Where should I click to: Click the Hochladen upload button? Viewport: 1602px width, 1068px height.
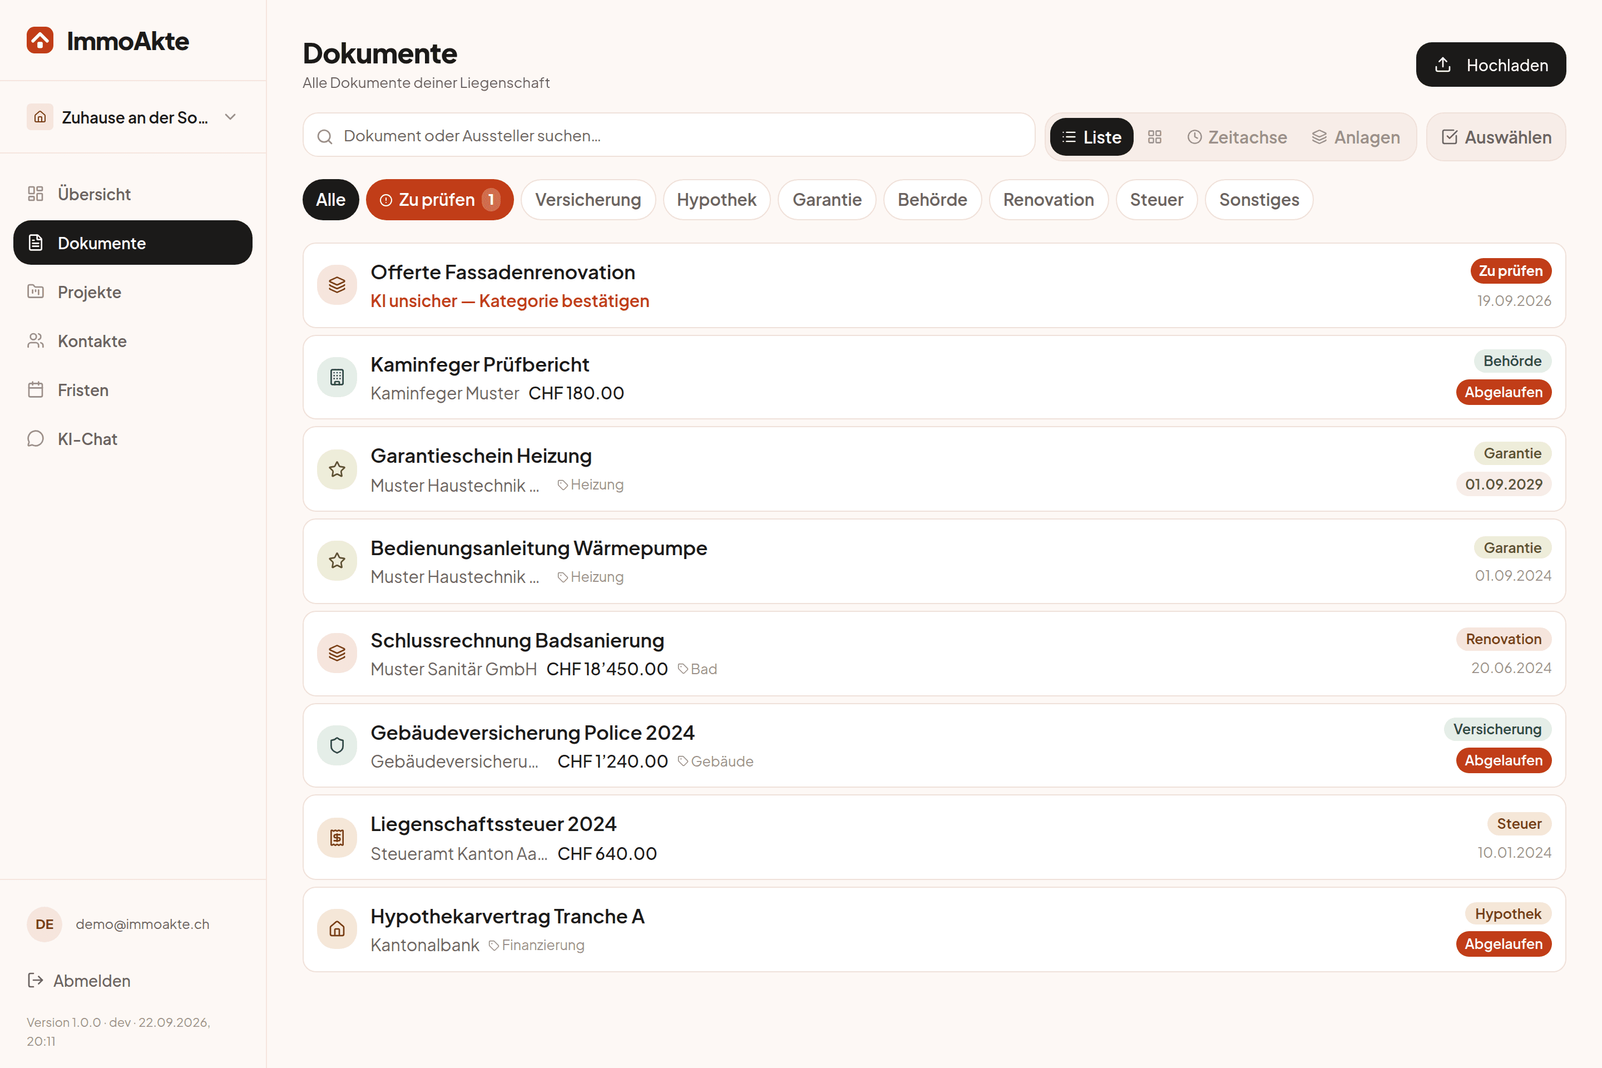1490,65
